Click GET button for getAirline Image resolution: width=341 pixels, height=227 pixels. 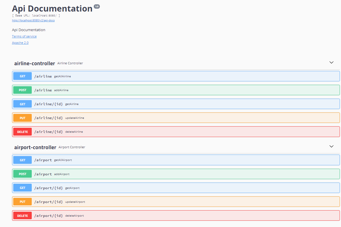tap(23, 104)
